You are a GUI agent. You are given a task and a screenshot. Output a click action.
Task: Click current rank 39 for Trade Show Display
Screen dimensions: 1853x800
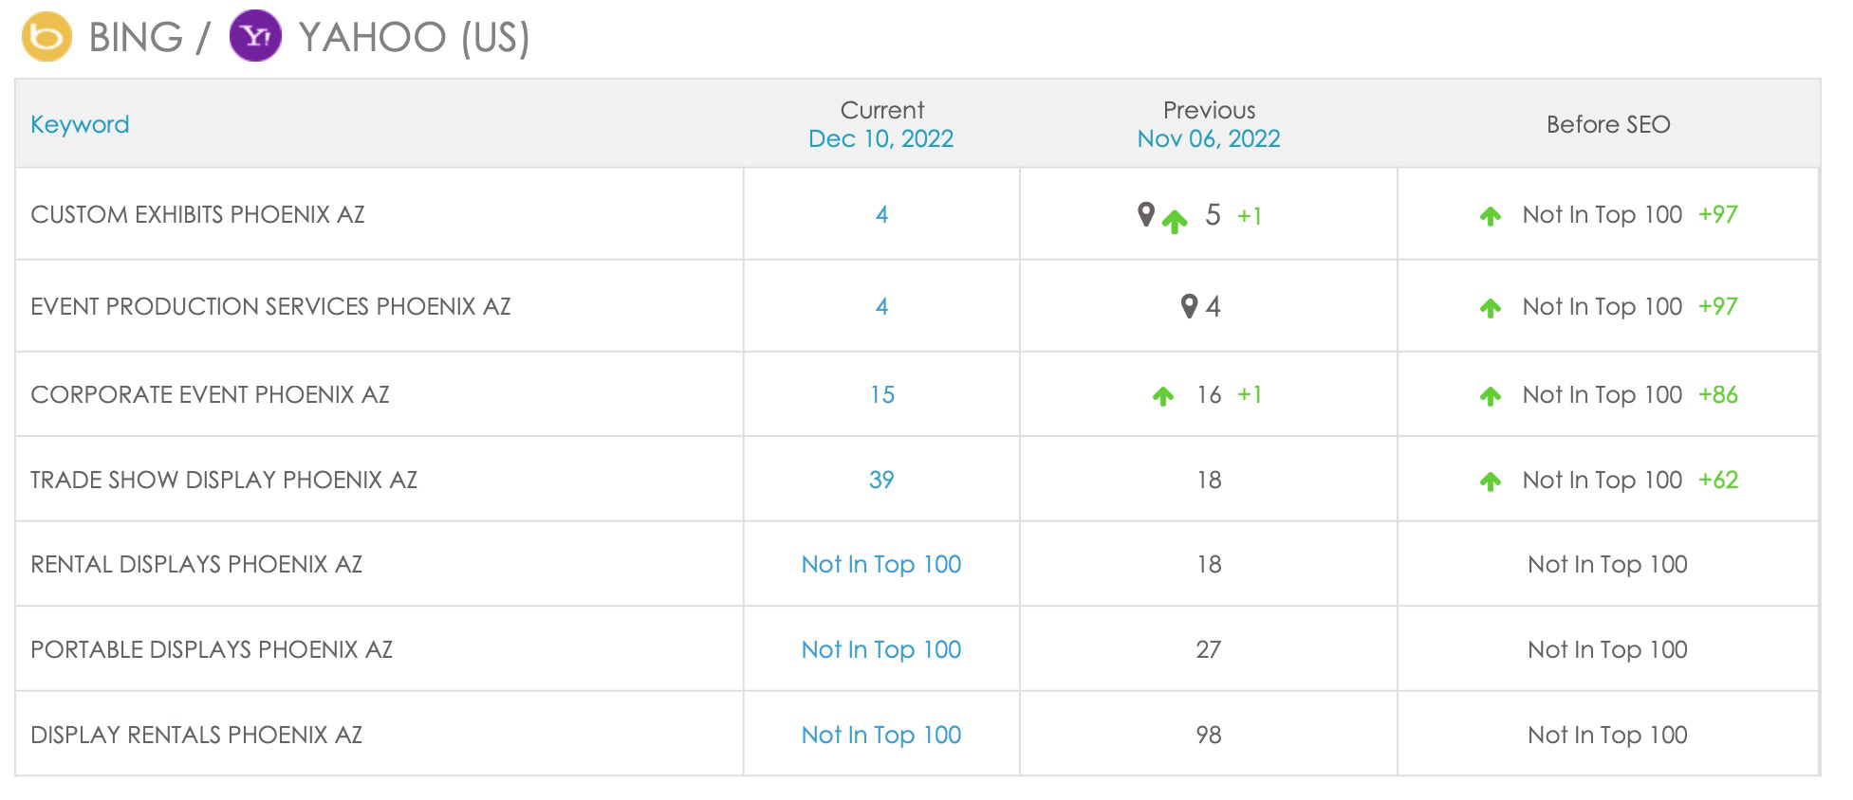(881, 480)
